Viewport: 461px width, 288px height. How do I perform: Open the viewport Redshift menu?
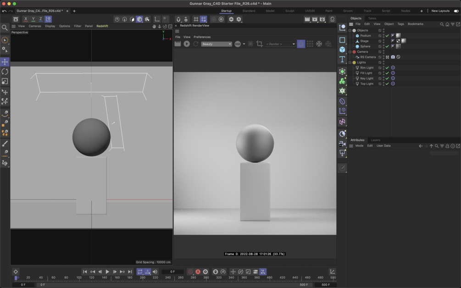(x=102, y=26)
